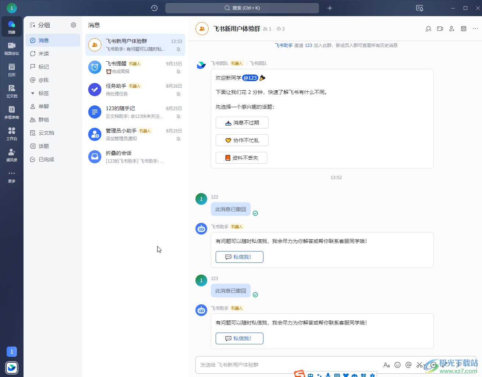Open the 飞书新用户体验群 conversation
This screenshot has height=377, width=482.
pos(135,45)
